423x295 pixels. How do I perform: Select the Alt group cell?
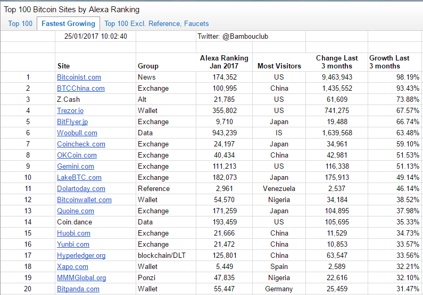(166, 100)
